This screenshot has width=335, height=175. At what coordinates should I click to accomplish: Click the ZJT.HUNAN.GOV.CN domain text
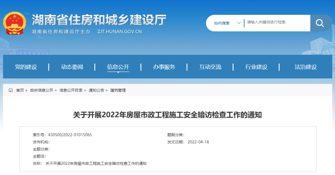click(119, 31)
